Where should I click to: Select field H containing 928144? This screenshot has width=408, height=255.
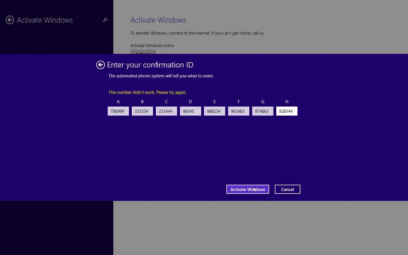click(x=287, y=111)
